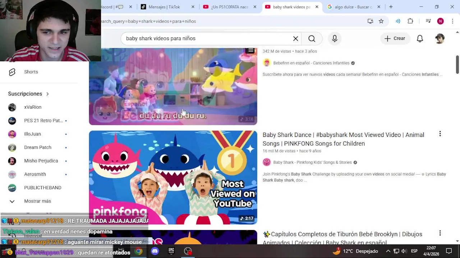Switch to the ¿Un PS1C0PATA nace tab
460x258 pixels.
point(230,7)
